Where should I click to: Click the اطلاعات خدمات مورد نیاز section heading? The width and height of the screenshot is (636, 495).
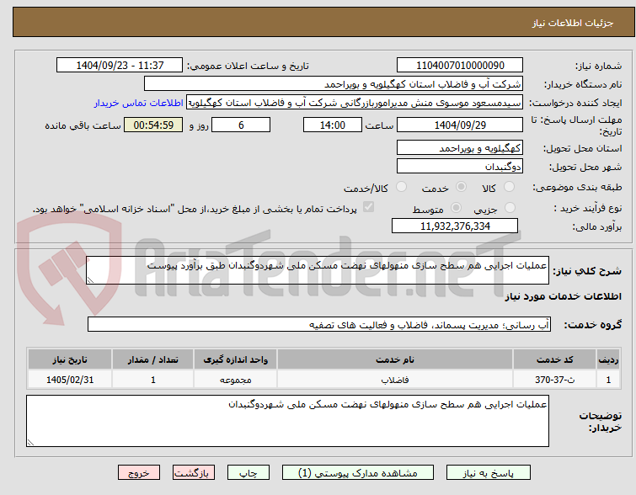click(x=563, y=296)
